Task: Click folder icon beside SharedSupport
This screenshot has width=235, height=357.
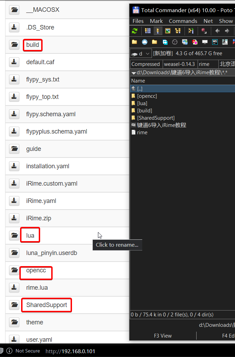Action: (14, 305)
